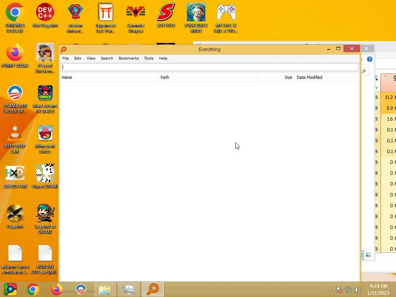Click the 1.6 value in background window
396x297 pixels.
point(390,119)
